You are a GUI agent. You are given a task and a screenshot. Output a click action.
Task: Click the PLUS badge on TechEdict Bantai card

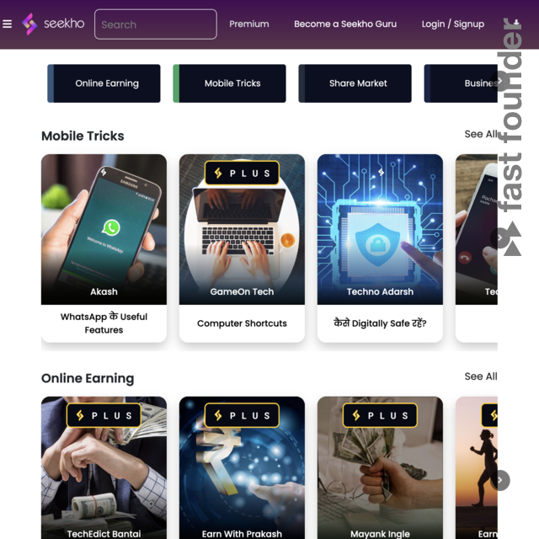pyautogui.click(x=104, y=415)
